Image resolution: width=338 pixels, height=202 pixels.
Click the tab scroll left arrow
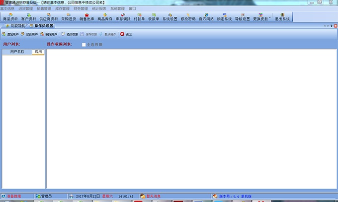click(325, 26)
